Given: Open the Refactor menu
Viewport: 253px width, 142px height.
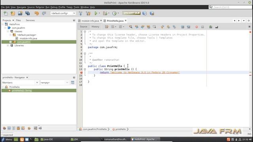Looking at the screenshot, I should coord(40,7).
